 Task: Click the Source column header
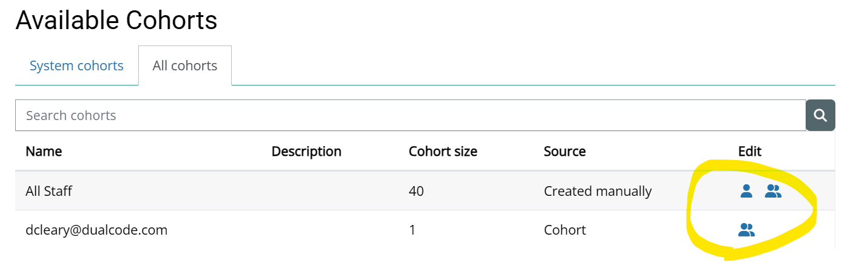[565, 152]
